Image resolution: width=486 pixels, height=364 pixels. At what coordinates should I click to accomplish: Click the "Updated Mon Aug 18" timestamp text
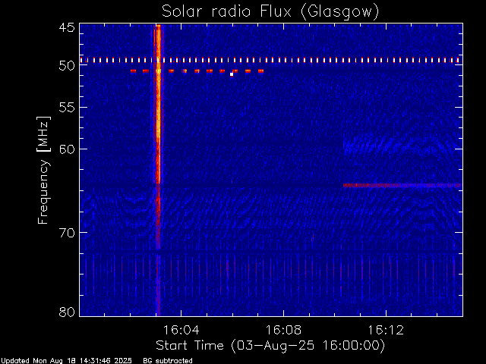(x=66, y=361)
